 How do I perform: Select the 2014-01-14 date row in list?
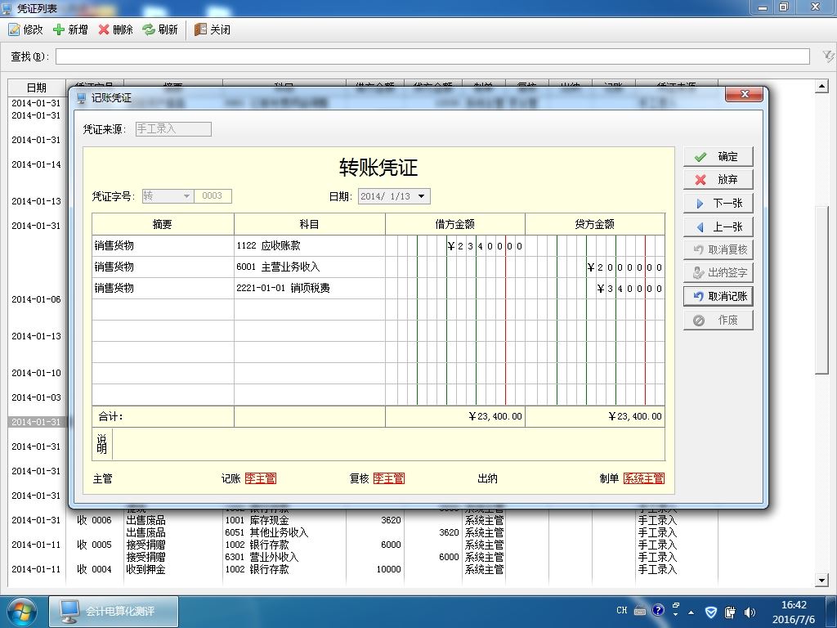tap(36, 164)
